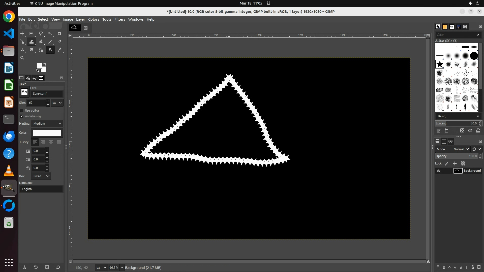Image resolution: width=484 pixels, height=272 pixels.
Task: Click the center justify button
Action: pyautogui.click(x=51, y=143)
